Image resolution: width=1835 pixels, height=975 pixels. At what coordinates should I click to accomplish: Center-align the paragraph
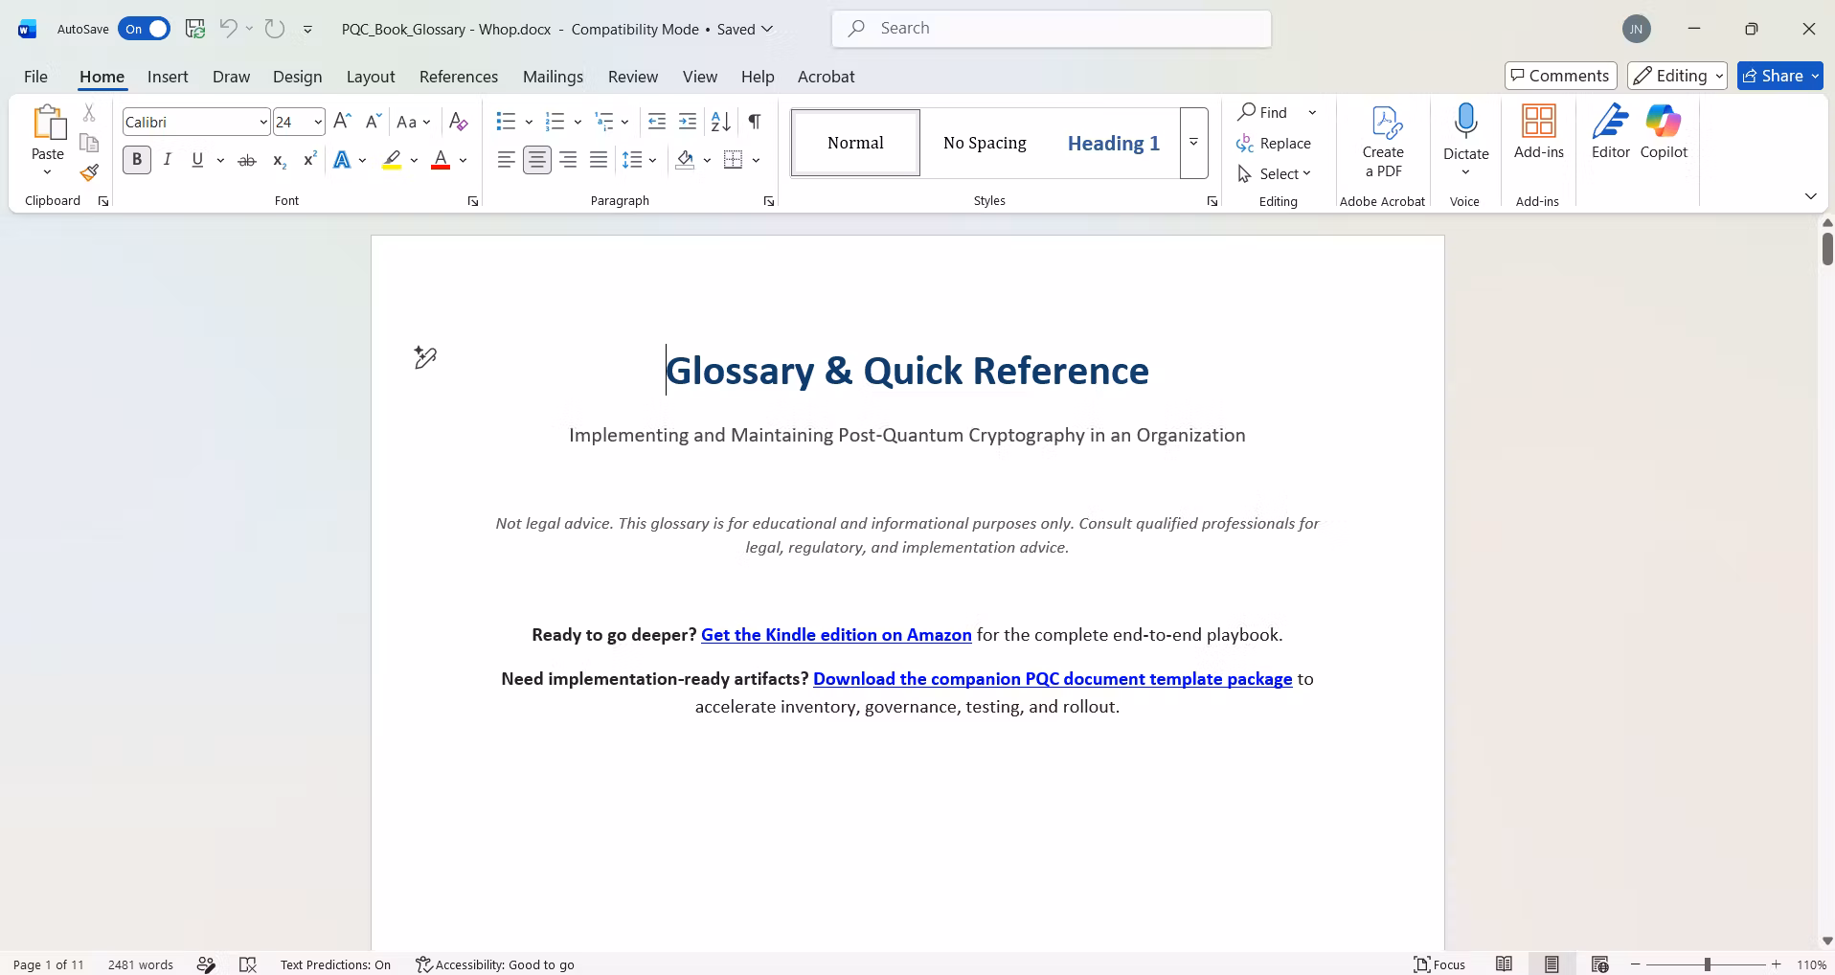[x=537, y=160]
